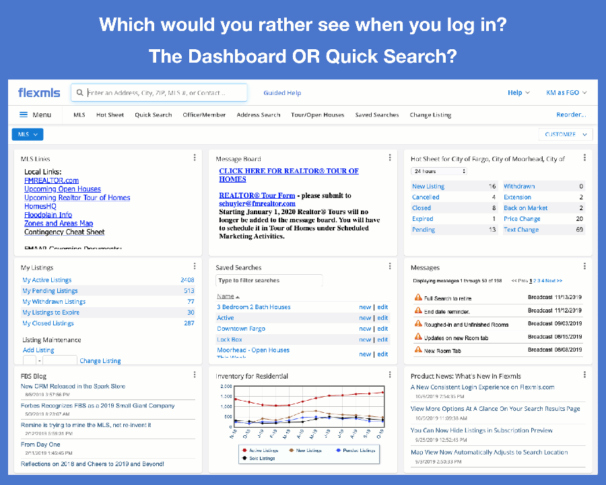Screen dimensions: 606x485
Task: Open the blue MLS dropdown button
Action: (x=28, y=134)
